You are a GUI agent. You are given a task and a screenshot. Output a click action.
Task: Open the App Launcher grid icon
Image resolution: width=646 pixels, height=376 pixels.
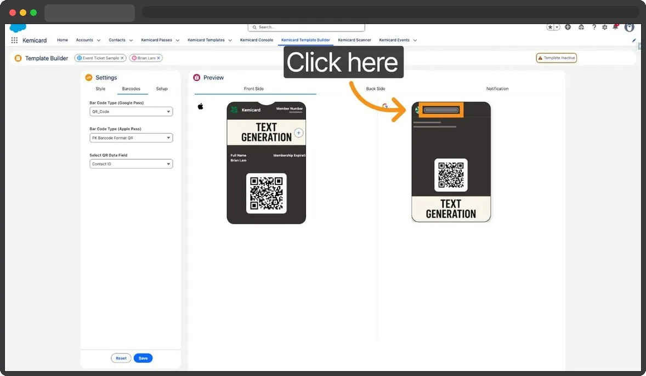(14, 41)
